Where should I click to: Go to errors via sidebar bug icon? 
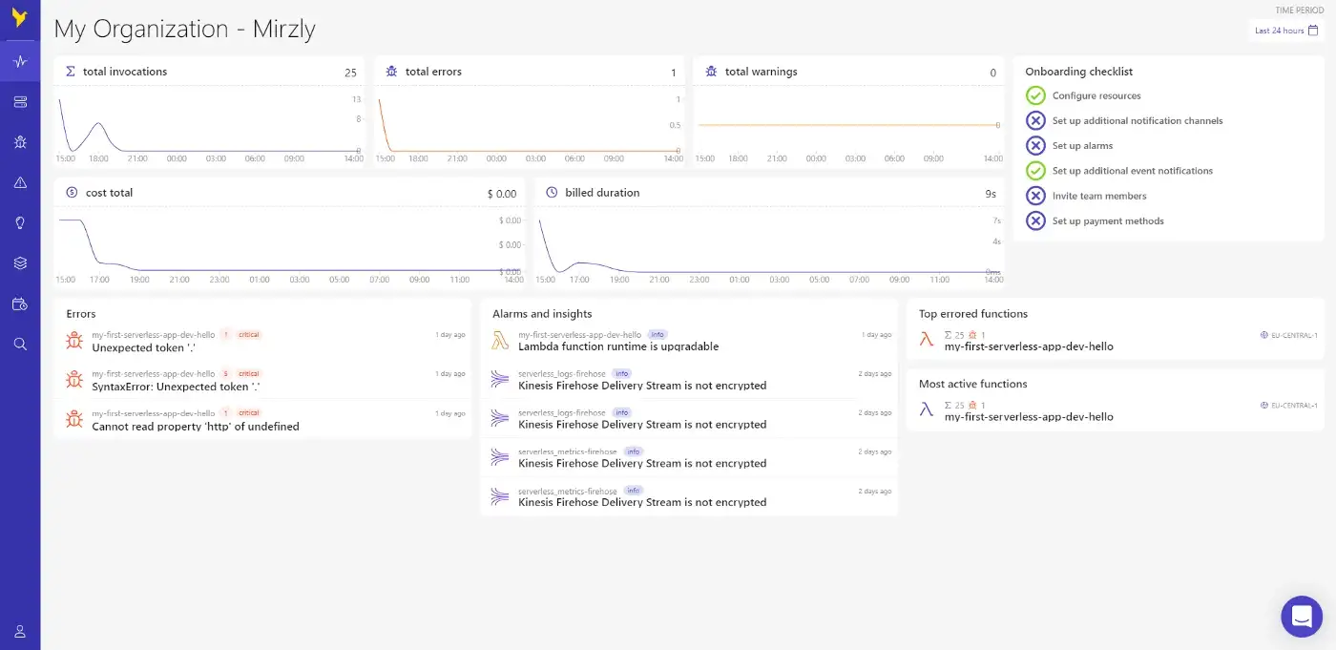(x=20, y=142)
